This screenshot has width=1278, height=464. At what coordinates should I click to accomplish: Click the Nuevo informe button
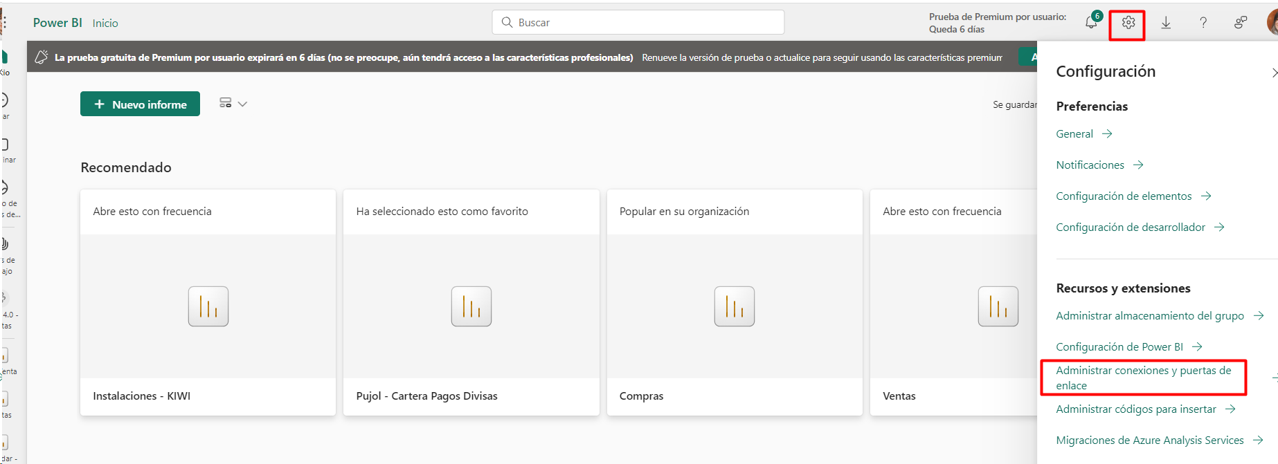click(140, 104)
